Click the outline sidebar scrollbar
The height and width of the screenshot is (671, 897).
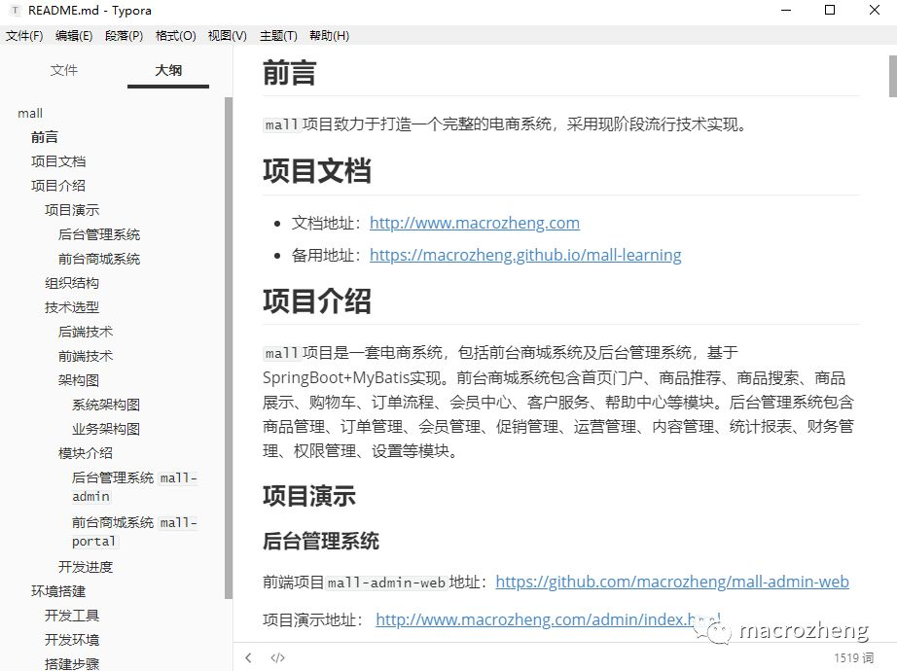(x=229, y=348)
